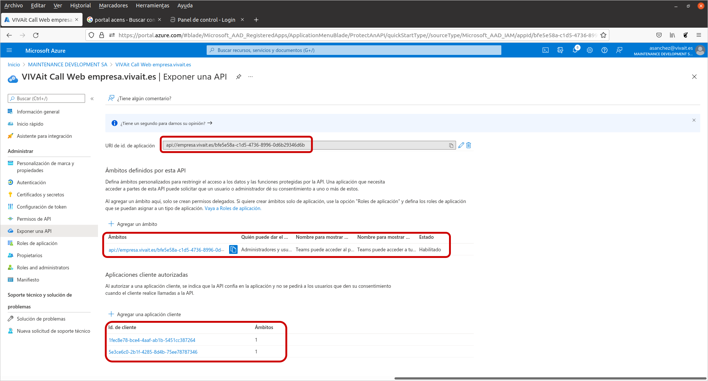Delete the application ID URI with trash icon
Viewport: 708px width, 381px height.
click(469, 145)
